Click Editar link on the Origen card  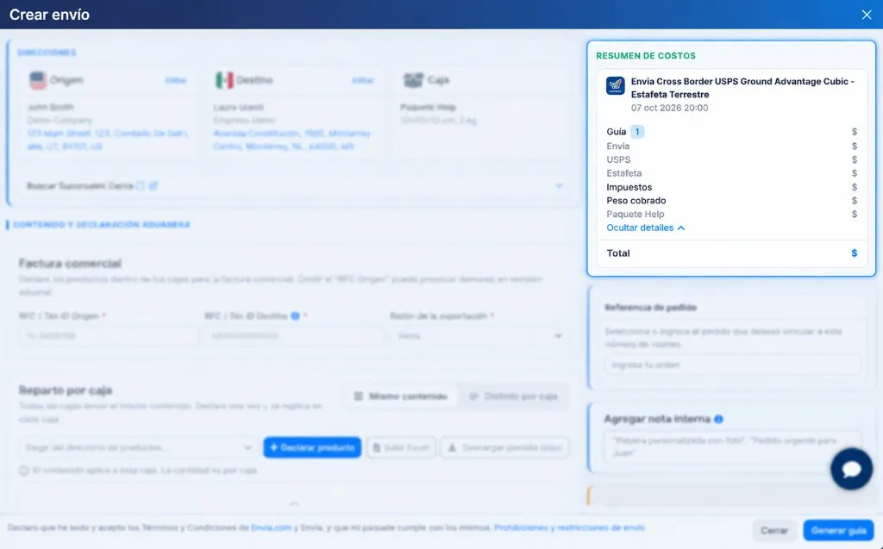tap(176, 80)
